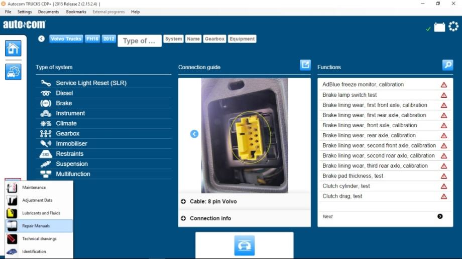Click the Gearbox shift pattern icon
Image resolution: width=462 pixels, height=259 pixels.
pyautogui.click(x=46, y=134)
